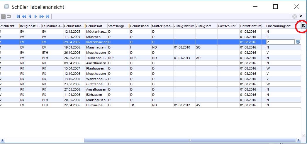Viewport: 307px width, 144px height.
Task: Select the birth date 09.04.2006 cell
Action: click(74, 63)
